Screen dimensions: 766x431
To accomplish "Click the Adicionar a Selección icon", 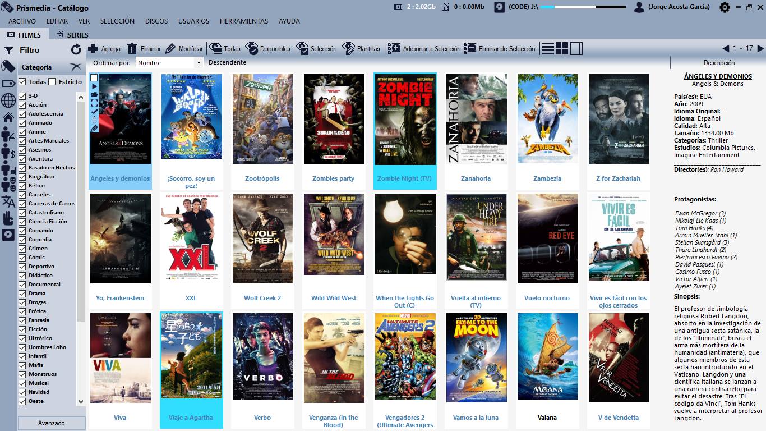I will 394,49.
